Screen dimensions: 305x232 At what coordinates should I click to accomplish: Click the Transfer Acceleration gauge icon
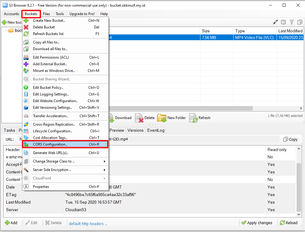click(x=26, y=116)
